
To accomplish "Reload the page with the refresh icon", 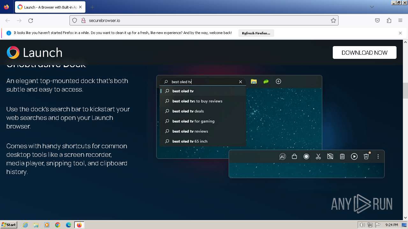I will 31,20.
